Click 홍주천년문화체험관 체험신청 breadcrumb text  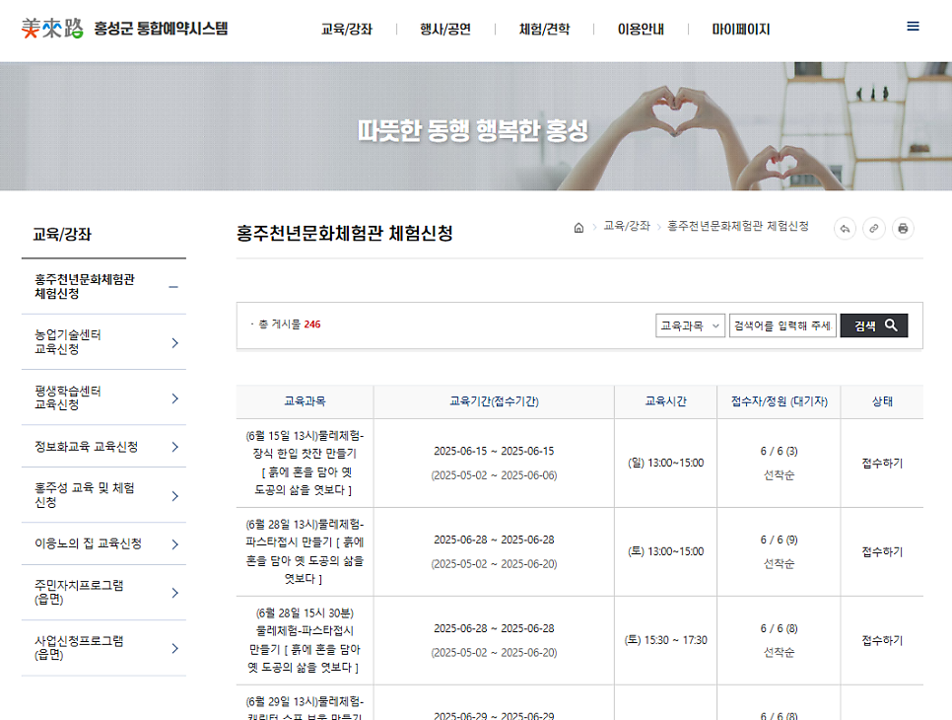[x=738, y=226]
